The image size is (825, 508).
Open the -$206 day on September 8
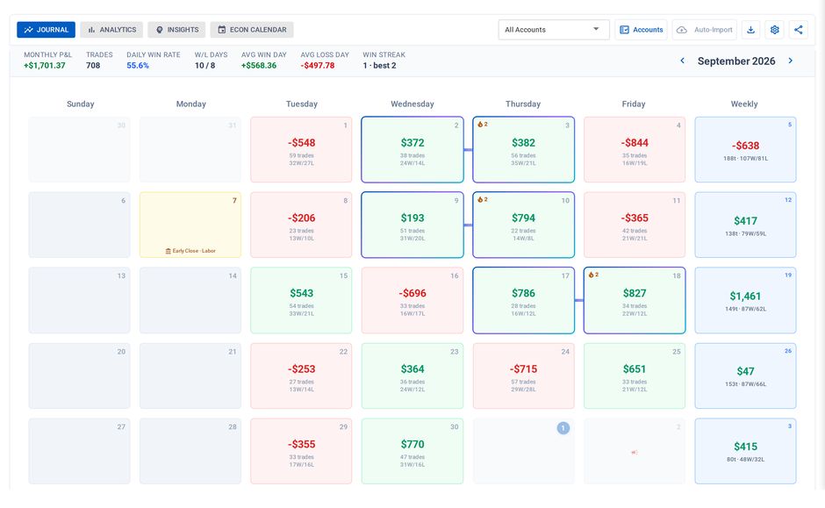coord(301,225)
